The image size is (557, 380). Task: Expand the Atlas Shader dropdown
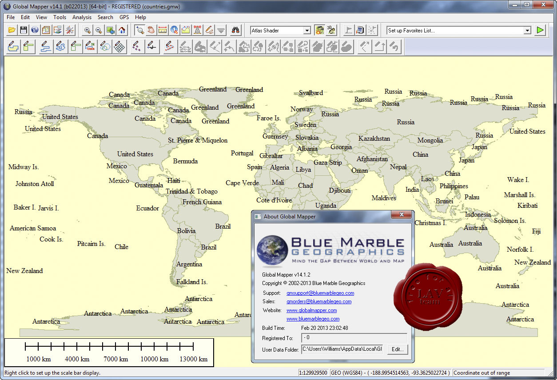(306, 31)
